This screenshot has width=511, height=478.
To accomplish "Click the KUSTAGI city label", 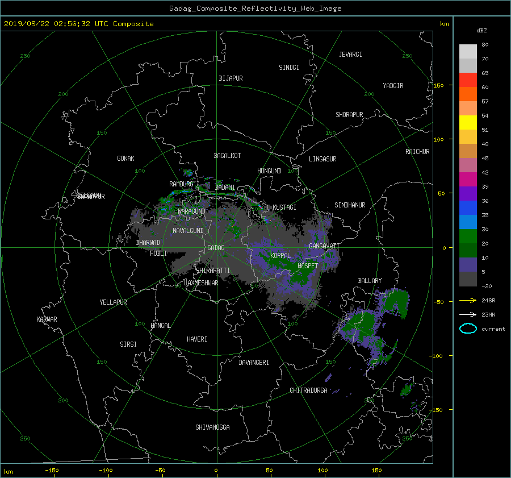I will [284, 207].
